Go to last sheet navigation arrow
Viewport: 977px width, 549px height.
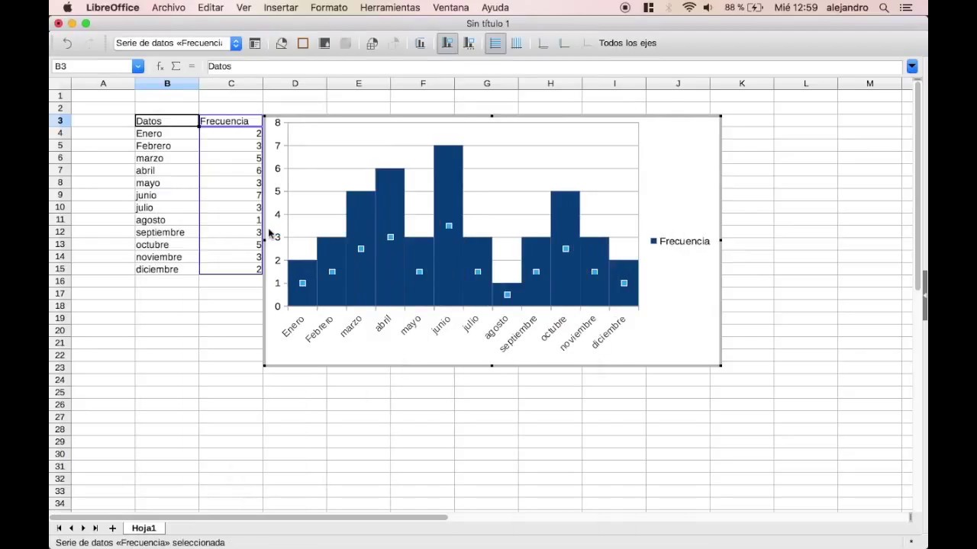click(95, 528)
